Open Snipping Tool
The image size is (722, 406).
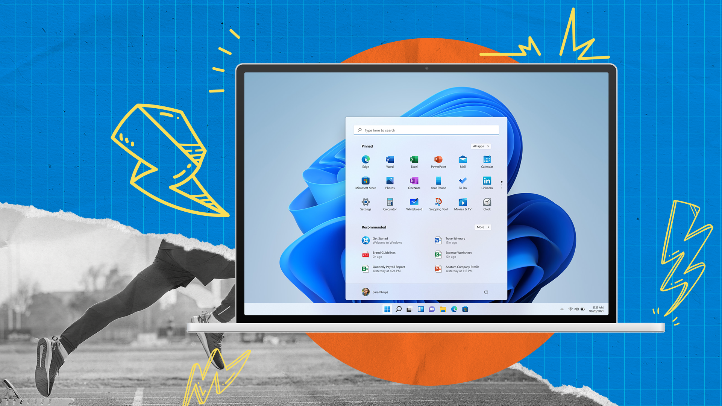click(437, 202)
